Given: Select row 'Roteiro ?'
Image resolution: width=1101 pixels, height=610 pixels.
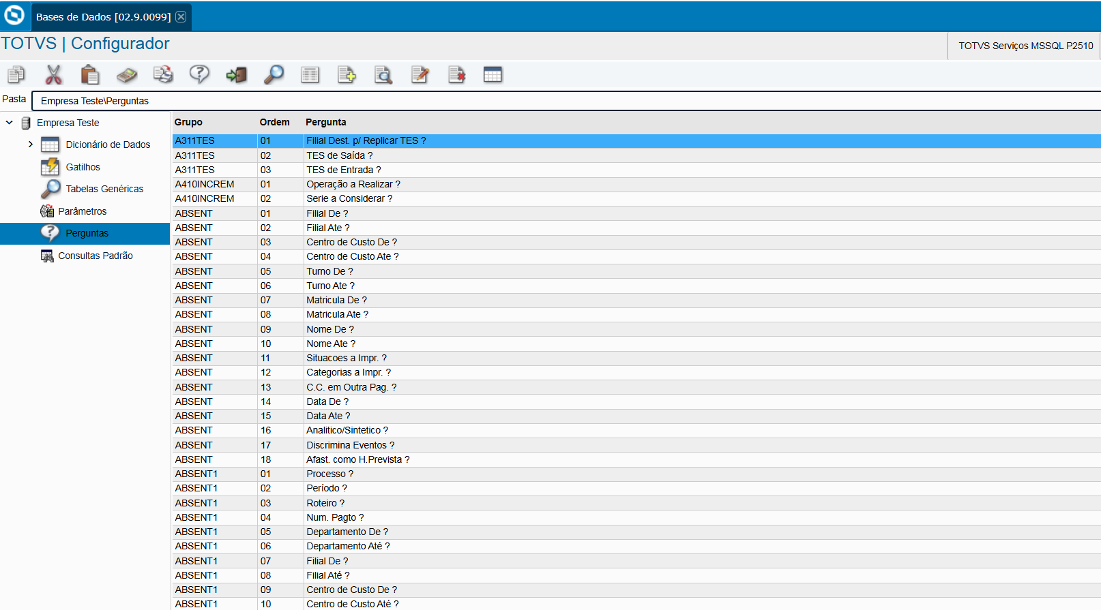Looking at the screenshot, I should (636, 503).
